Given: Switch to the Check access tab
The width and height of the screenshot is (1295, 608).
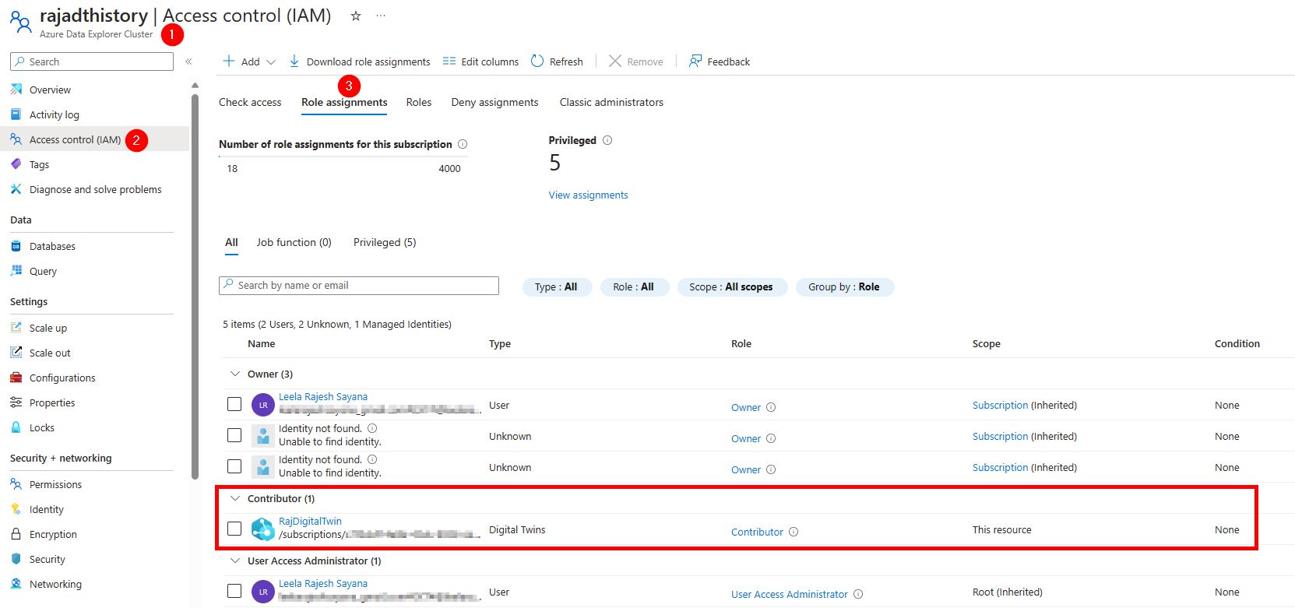Looking at the screenshot, I should (x=250, y=102).
